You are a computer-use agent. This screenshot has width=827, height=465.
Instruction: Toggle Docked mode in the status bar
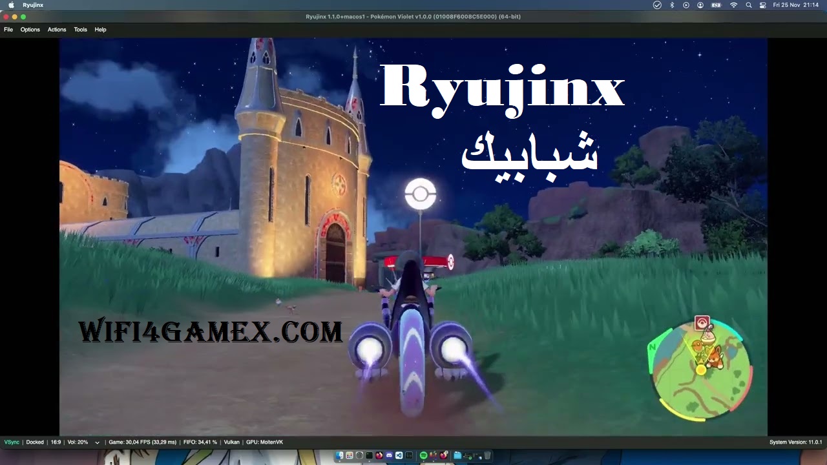[x=35, y=442]
